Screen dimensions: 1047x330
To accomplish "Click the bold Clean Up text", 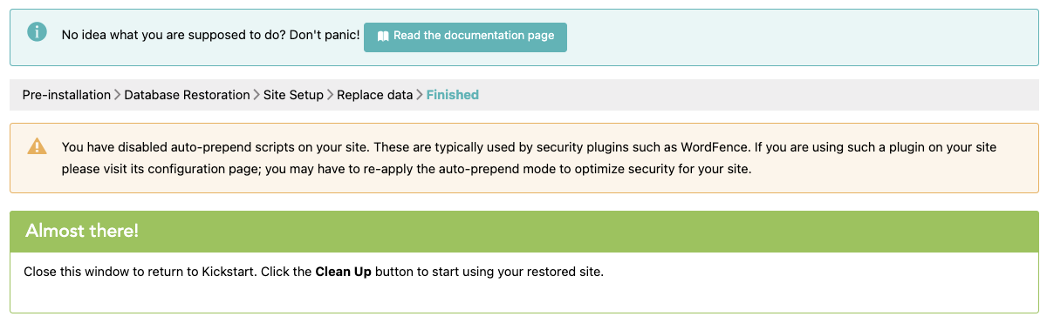I will point(344,272).
